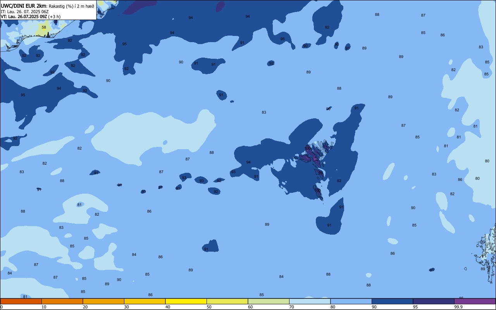
Task: Click the title text "UWC/DINI EUR 2km"
Action: (x=23, y=6)
